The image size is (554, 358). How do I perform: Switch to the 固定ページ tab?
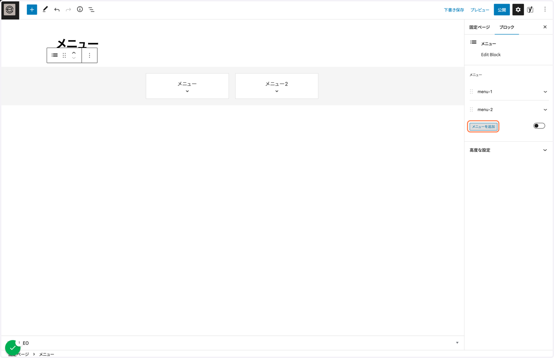pos(480,27)
